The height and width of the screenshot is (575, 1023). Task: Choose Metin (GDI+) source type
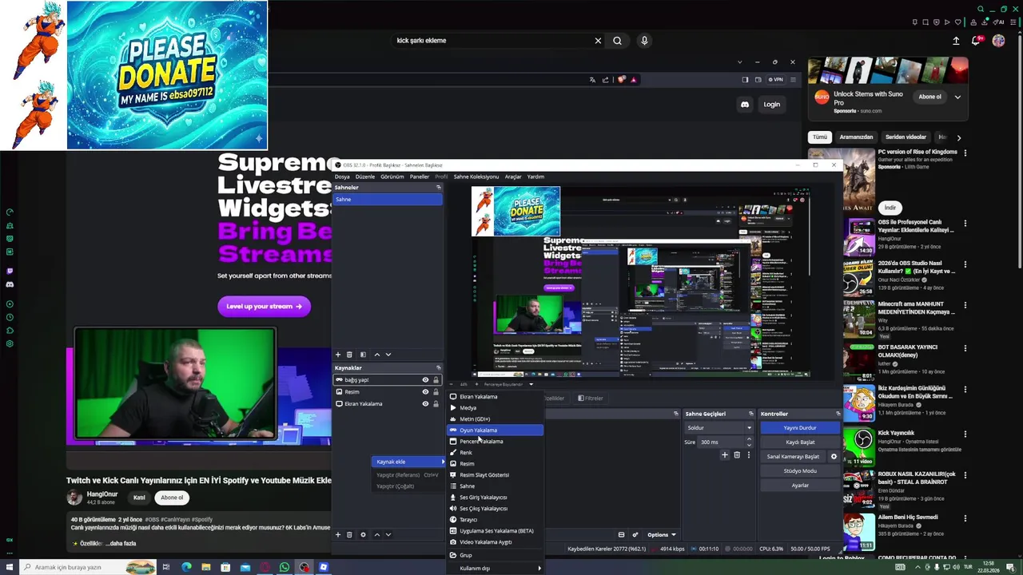tap(495, 418)
